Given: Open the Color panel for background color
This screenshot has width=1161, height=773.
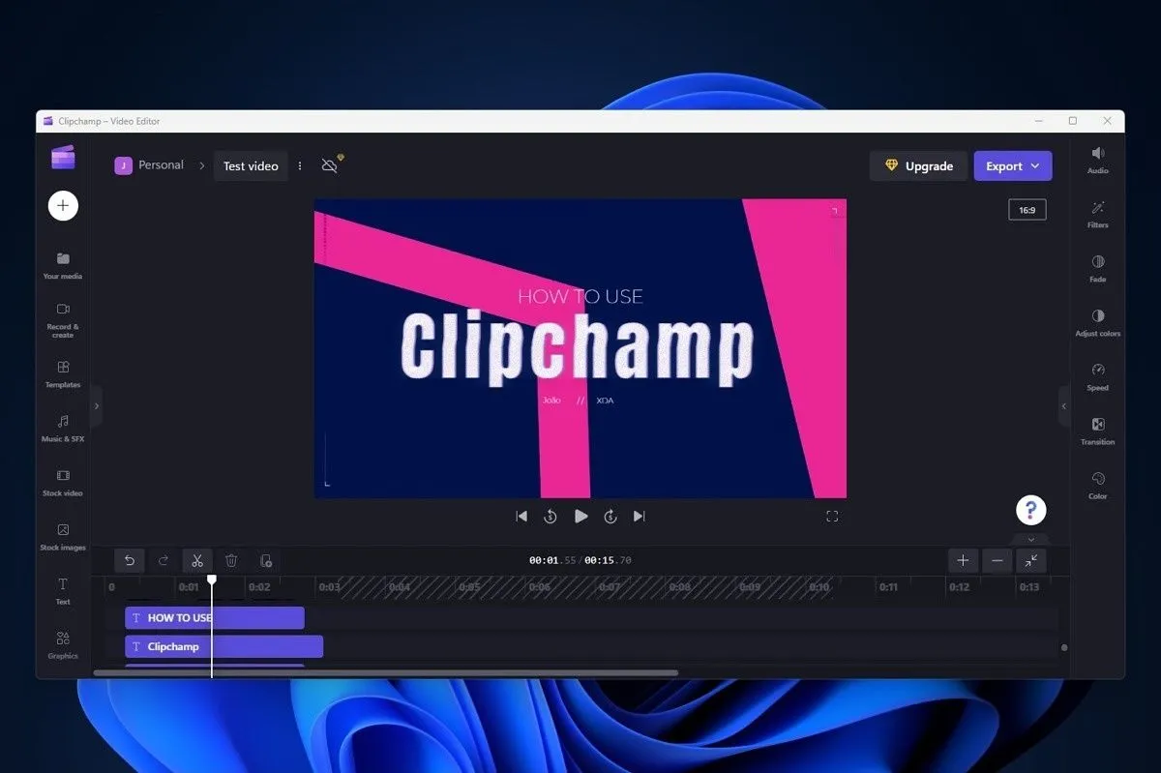Looking at the screenshot, I should tap(1097, 485).
